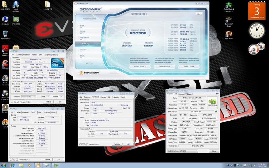Launch Darkest of Days shortcut
This screenshot has height=168, width=269.
229,22
